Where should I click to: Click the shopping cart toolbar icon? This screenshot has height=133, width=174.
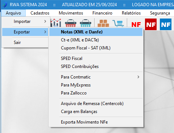(118, 23)
